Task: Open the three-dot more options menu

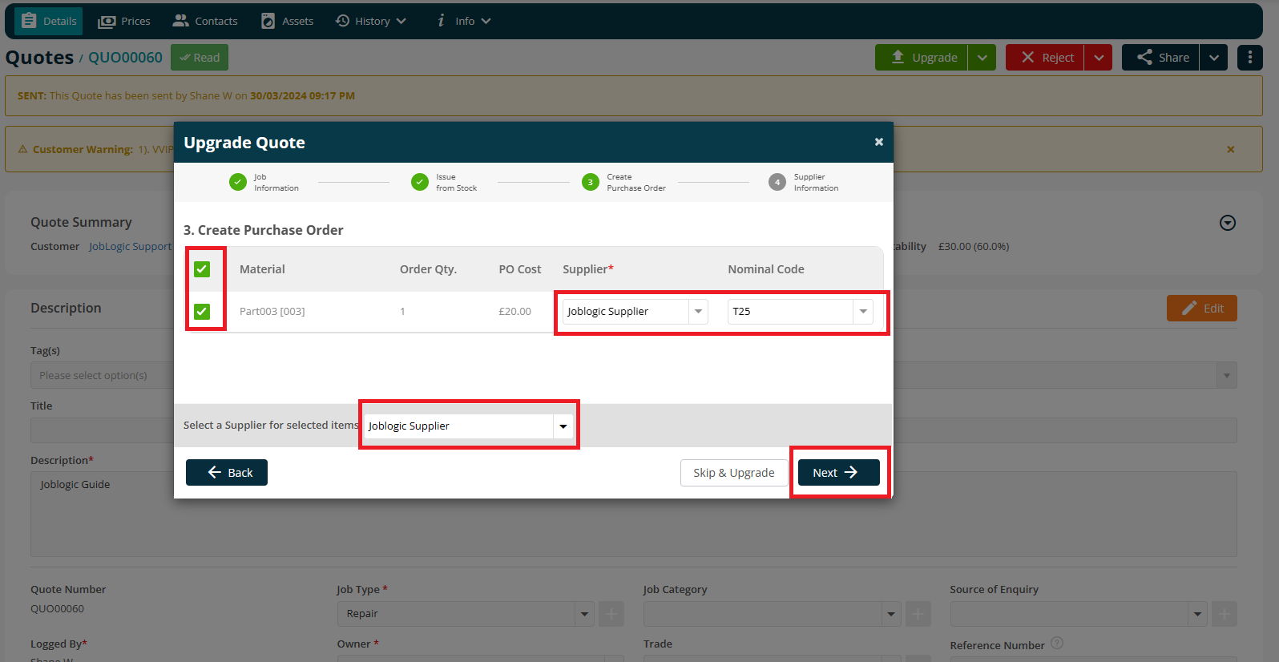Action: tap(1250, 58)
